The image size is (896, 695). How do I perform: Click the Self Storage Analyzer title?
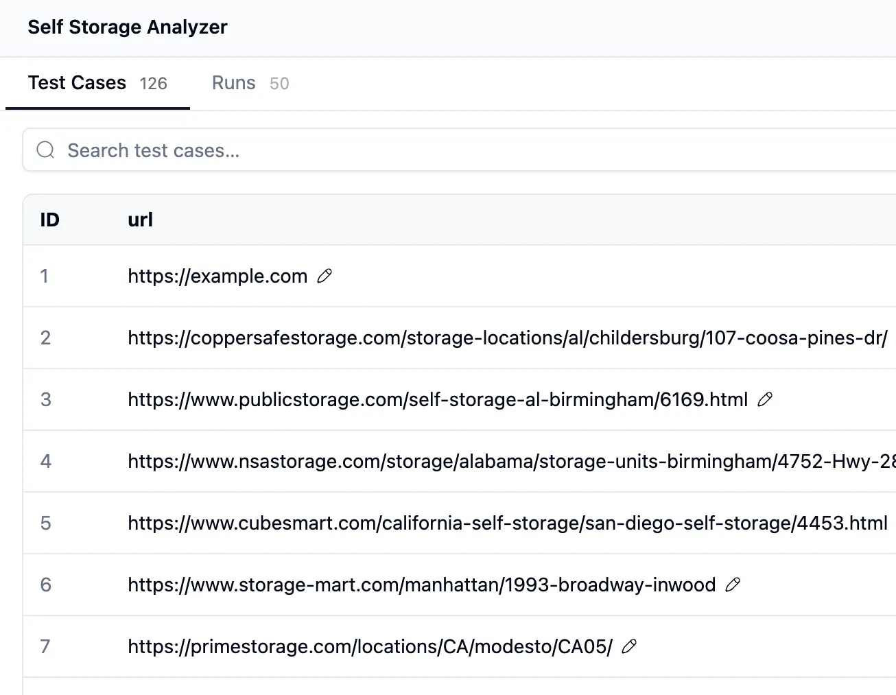[128, 27]
